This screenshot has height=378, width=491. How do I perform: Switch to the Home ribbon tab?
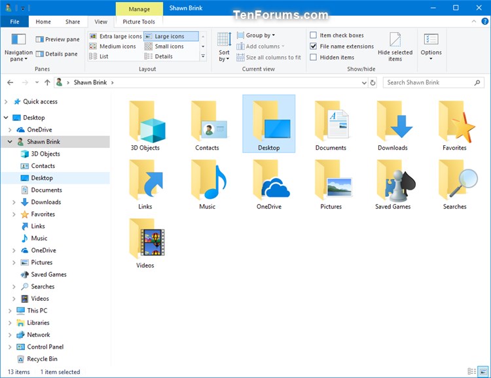coord(43,22)
